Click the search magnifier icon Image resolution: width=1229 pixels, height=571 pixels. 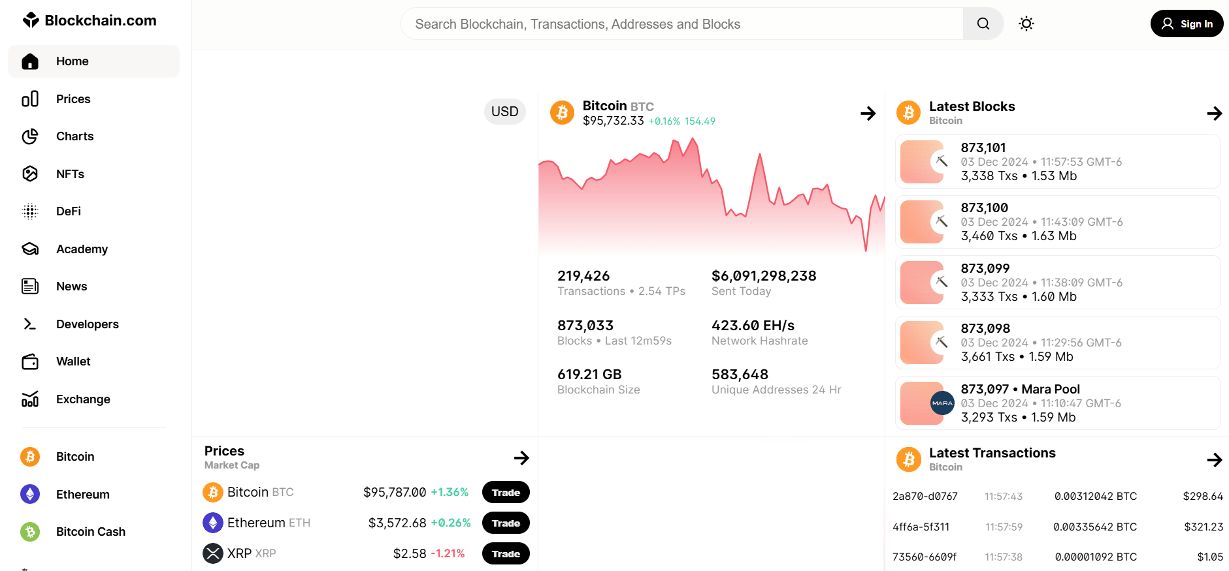tap(983, 23)
